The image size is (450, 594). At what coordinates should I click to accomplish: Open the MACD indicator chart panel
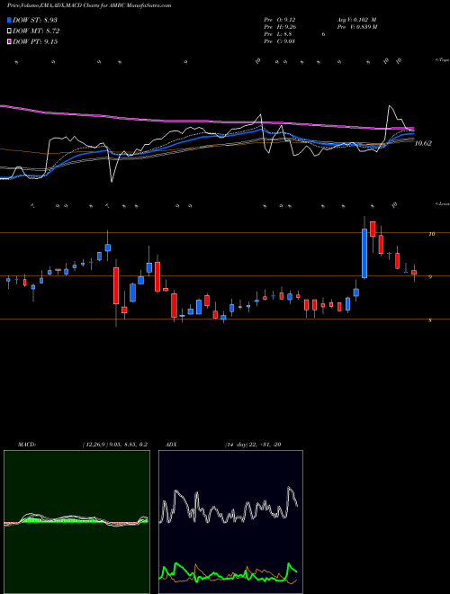76,522
